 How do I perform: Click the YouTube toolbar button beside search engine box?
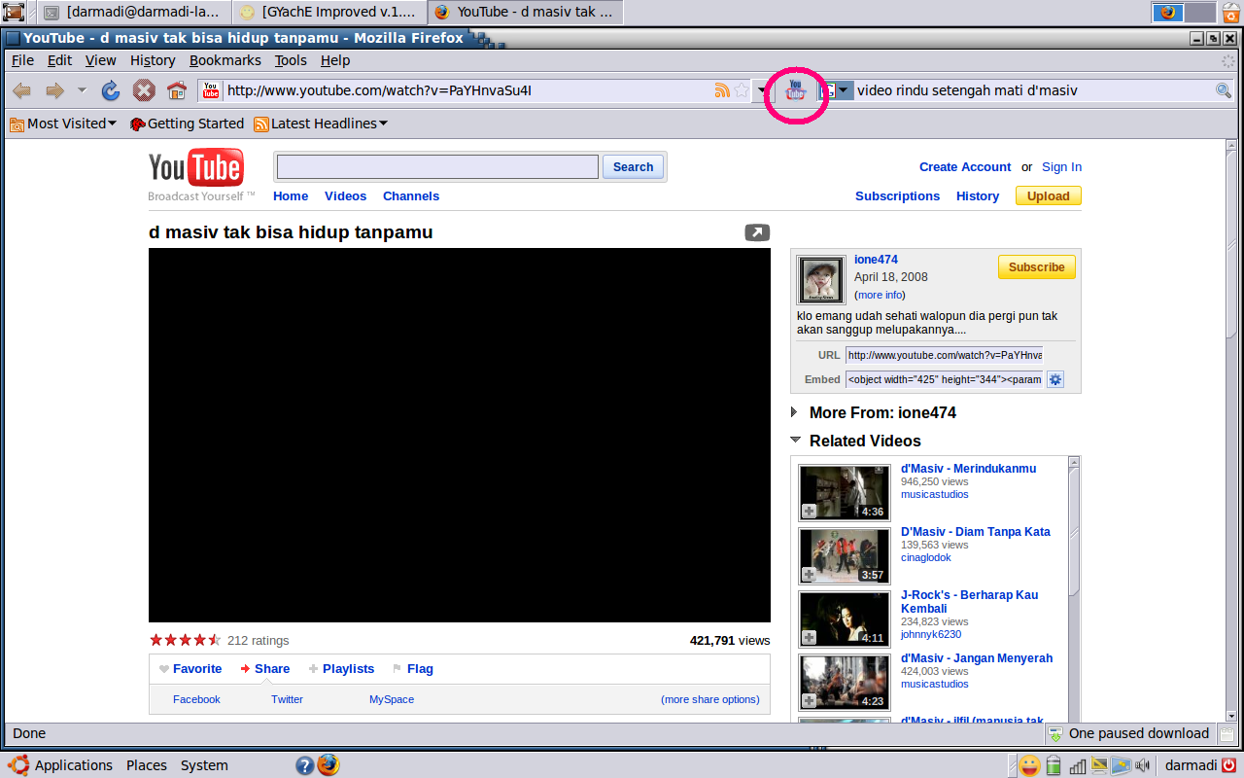(x=796, y=89)
